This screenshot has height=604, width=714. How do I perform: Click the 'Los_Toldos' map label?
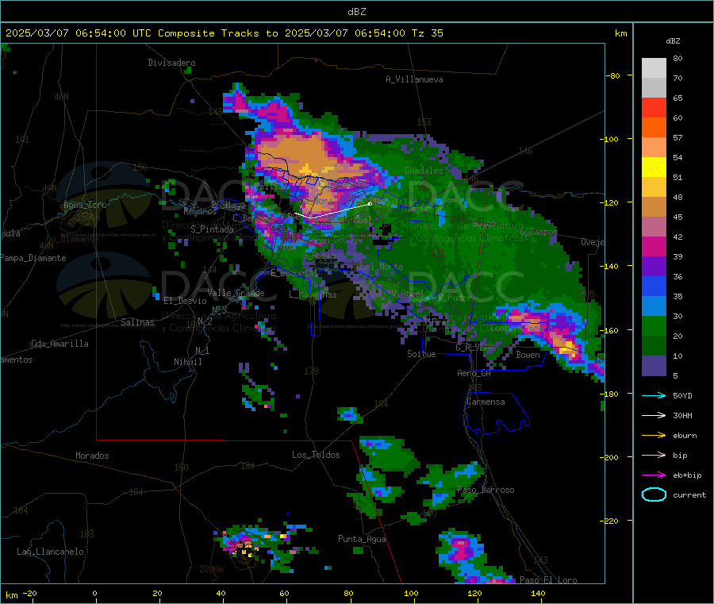316,455
